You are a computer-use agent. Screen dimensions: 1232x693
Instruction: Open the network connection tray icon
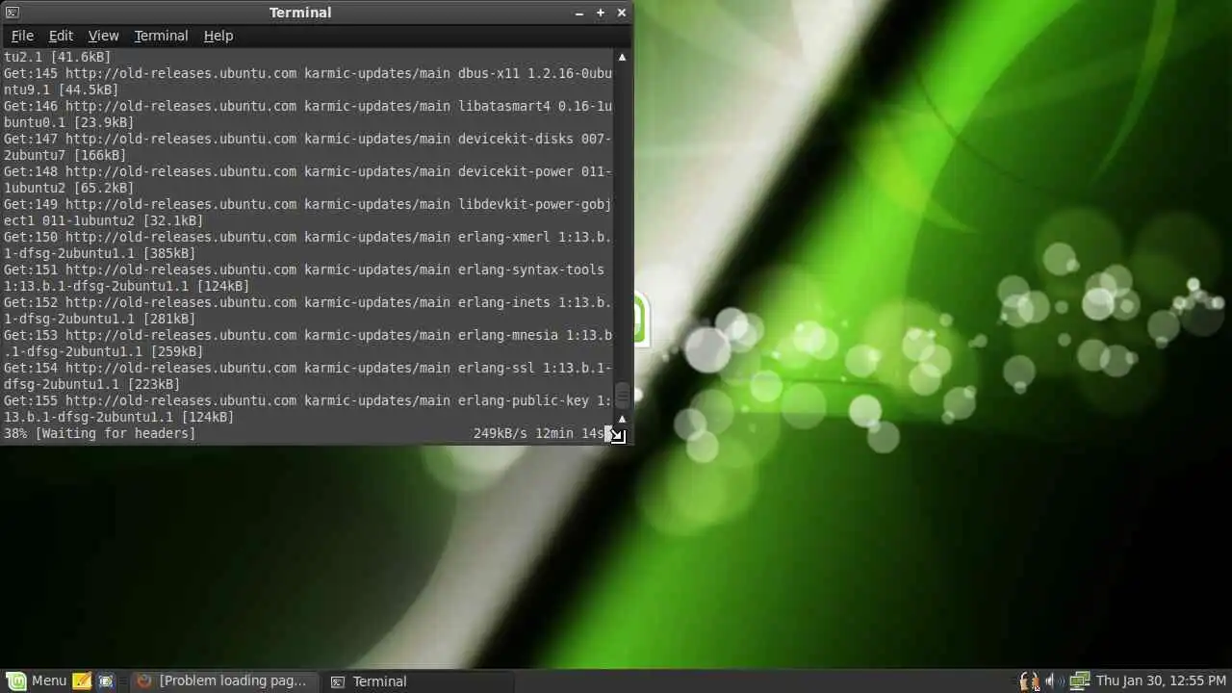click(x=1078, y=680)
